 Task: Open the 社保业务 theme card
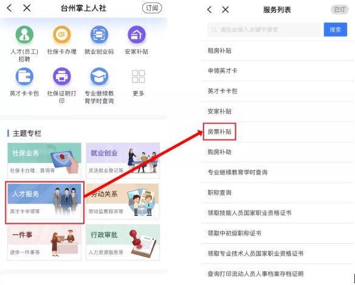pyautogui.click(x=44, y=161)
